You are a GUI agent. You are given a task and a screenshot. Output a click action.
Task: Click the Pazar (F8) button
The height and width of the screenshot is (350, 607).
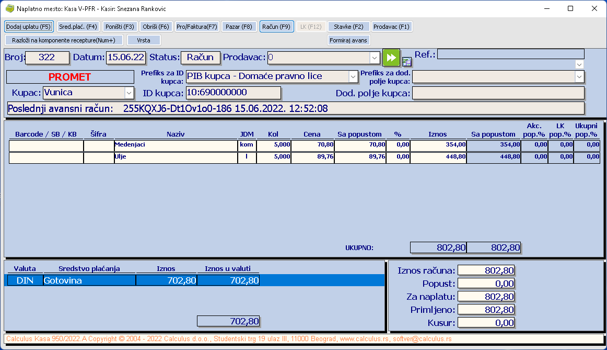tap(239, 27)
